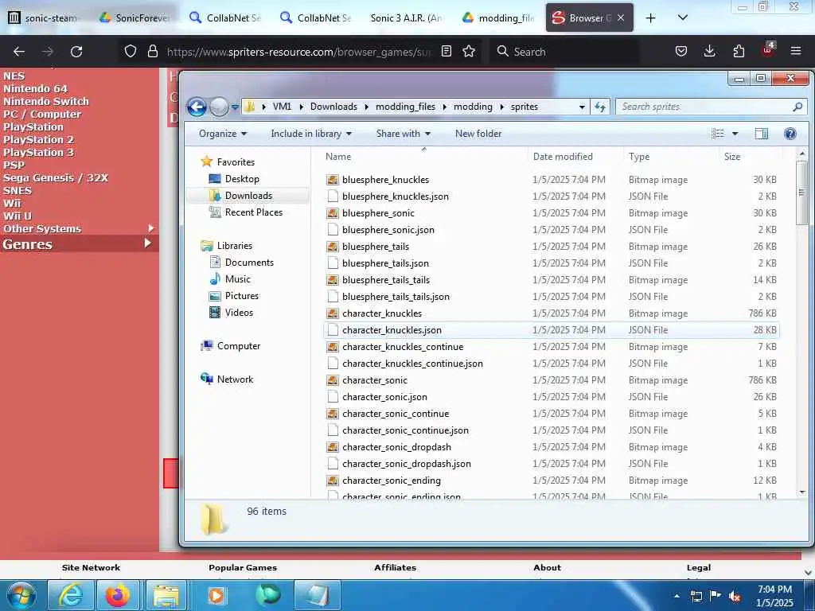Open the list all tabs chevron
This screenshot has height=611, width=815.
(682, 18)
